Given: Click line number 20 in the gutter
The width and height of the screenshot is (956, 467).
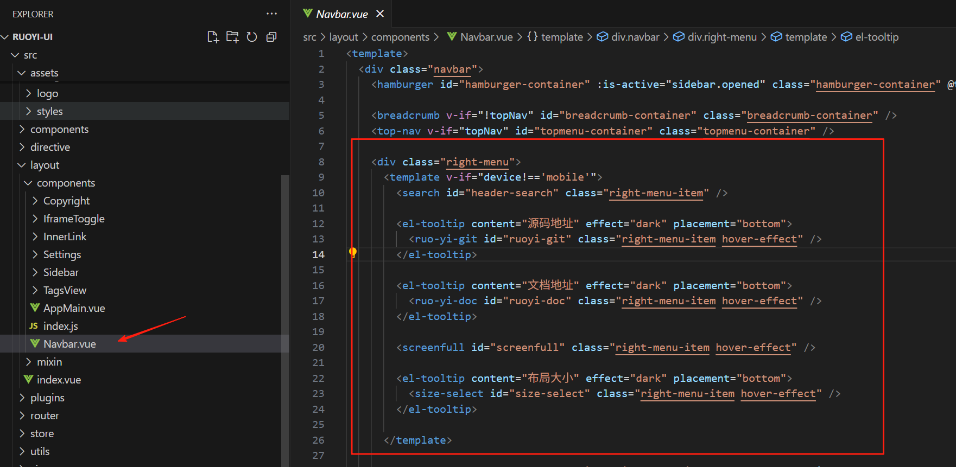Looking at the screenshot, I should [x=318, y=348].
